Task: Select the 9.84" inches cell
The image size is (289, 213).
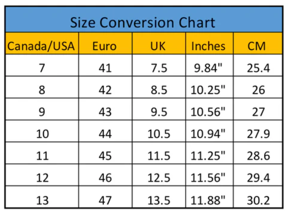Action: coord(209,65)
